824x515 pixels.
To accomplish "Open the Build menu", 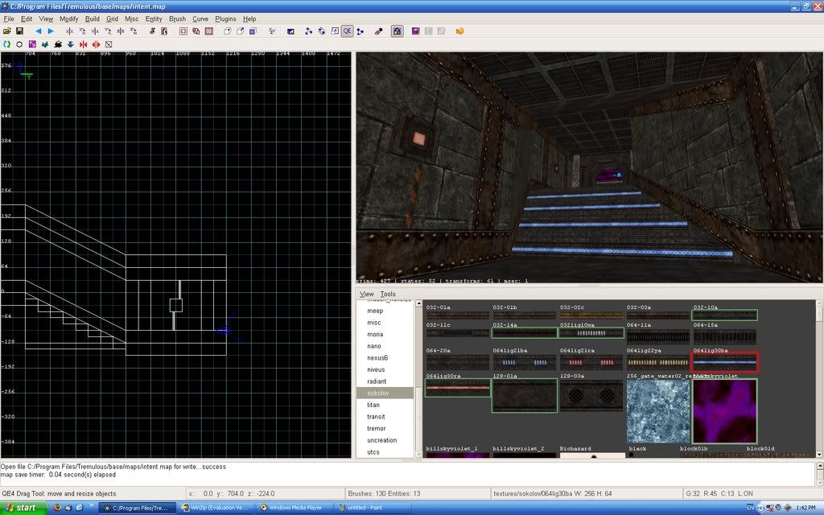I will [x=92, y=19].
